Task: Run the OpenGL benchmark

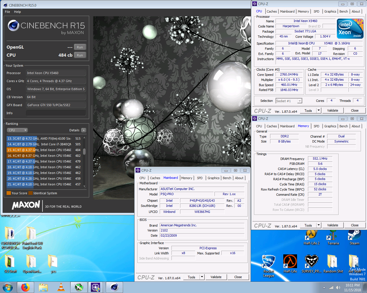Action: point(80,47)
